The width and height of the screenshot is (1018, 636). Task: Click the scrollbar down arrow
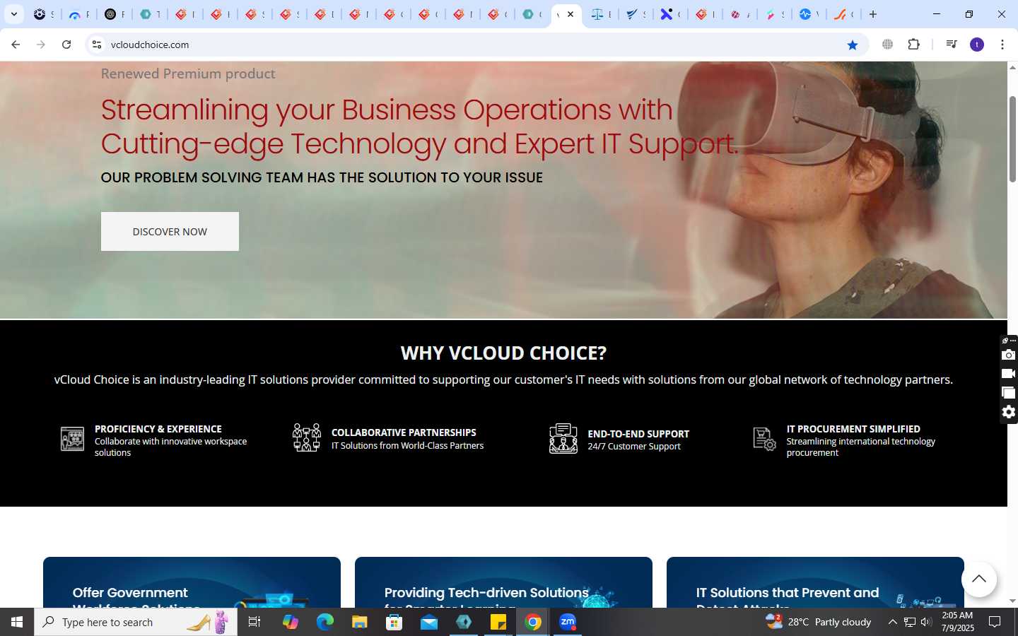[x=1012, y=601]
